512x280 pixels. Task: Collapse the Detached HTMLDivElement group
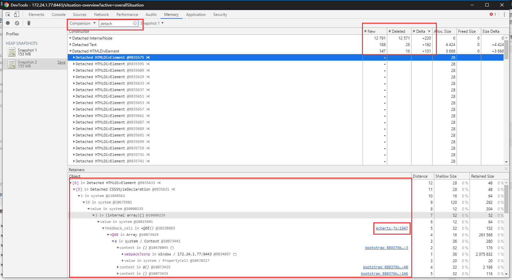(70, 51)
